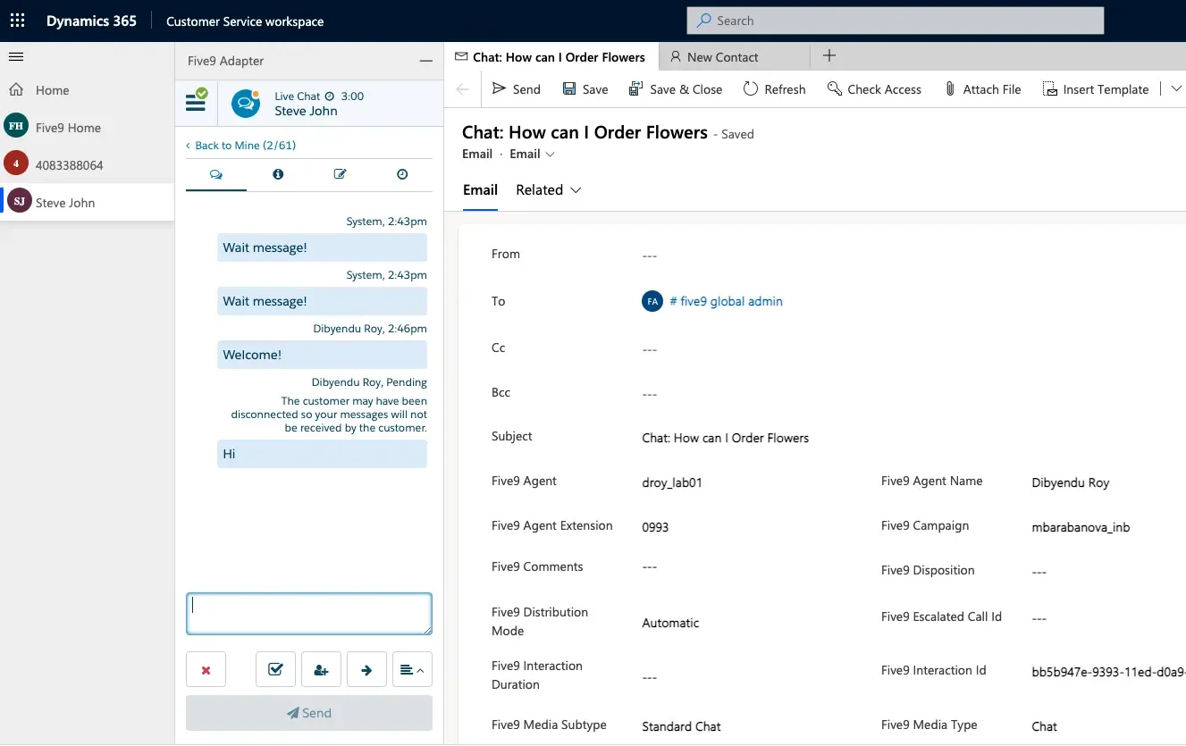This screenshot has height=746, width=1186.
Task: Open the chat conversation tab icon
Action: click(x=215, y=174)
